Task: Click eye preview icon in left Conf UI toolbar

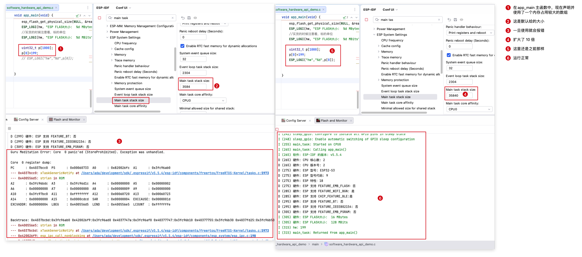Action: pos(195,18)
